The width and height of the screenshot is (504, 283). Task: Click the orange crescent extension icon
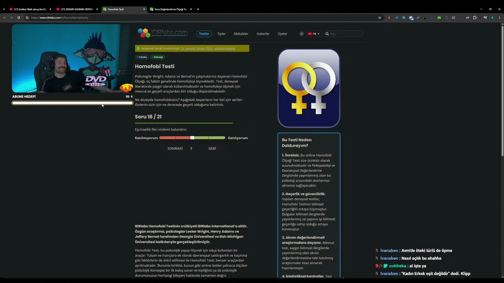pyautogui.click(x=389, y=18)
